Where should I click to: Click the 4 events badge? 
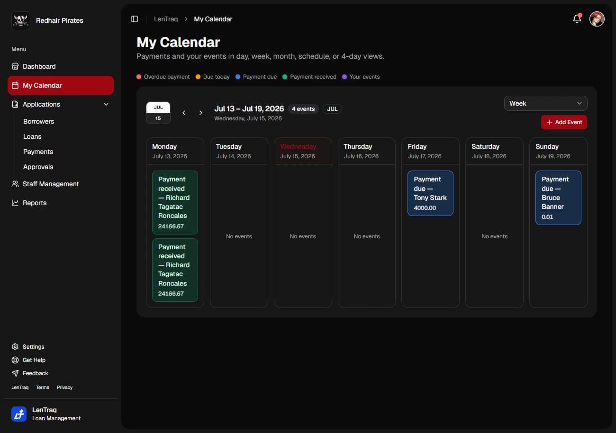[303, 109]
